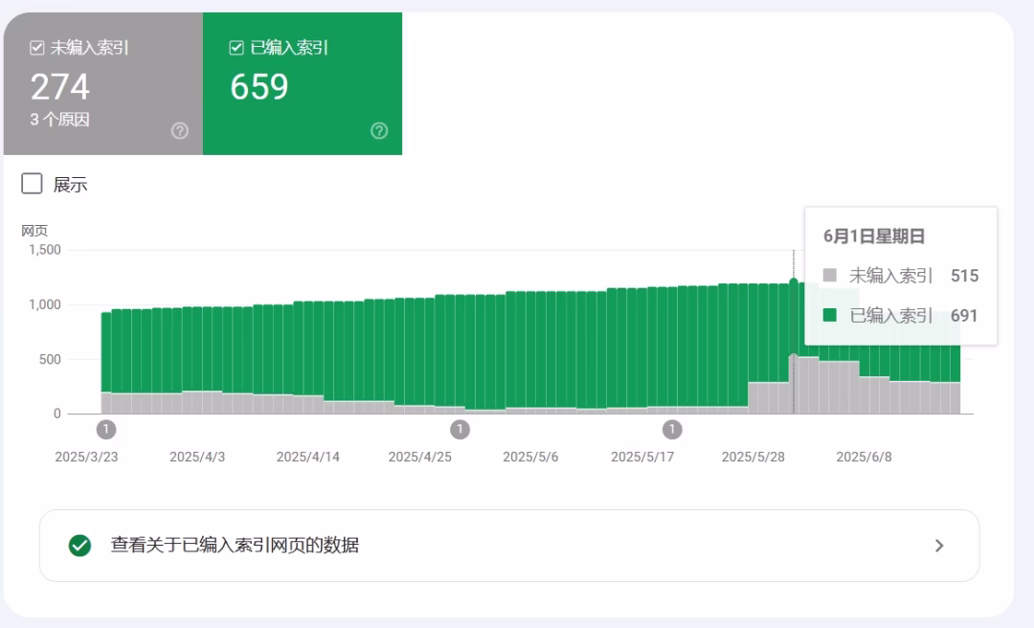Viewport: 1034px width, 628px height.
Task: Click annotation marker near 2025/5/17
Action: coord(673,429)
